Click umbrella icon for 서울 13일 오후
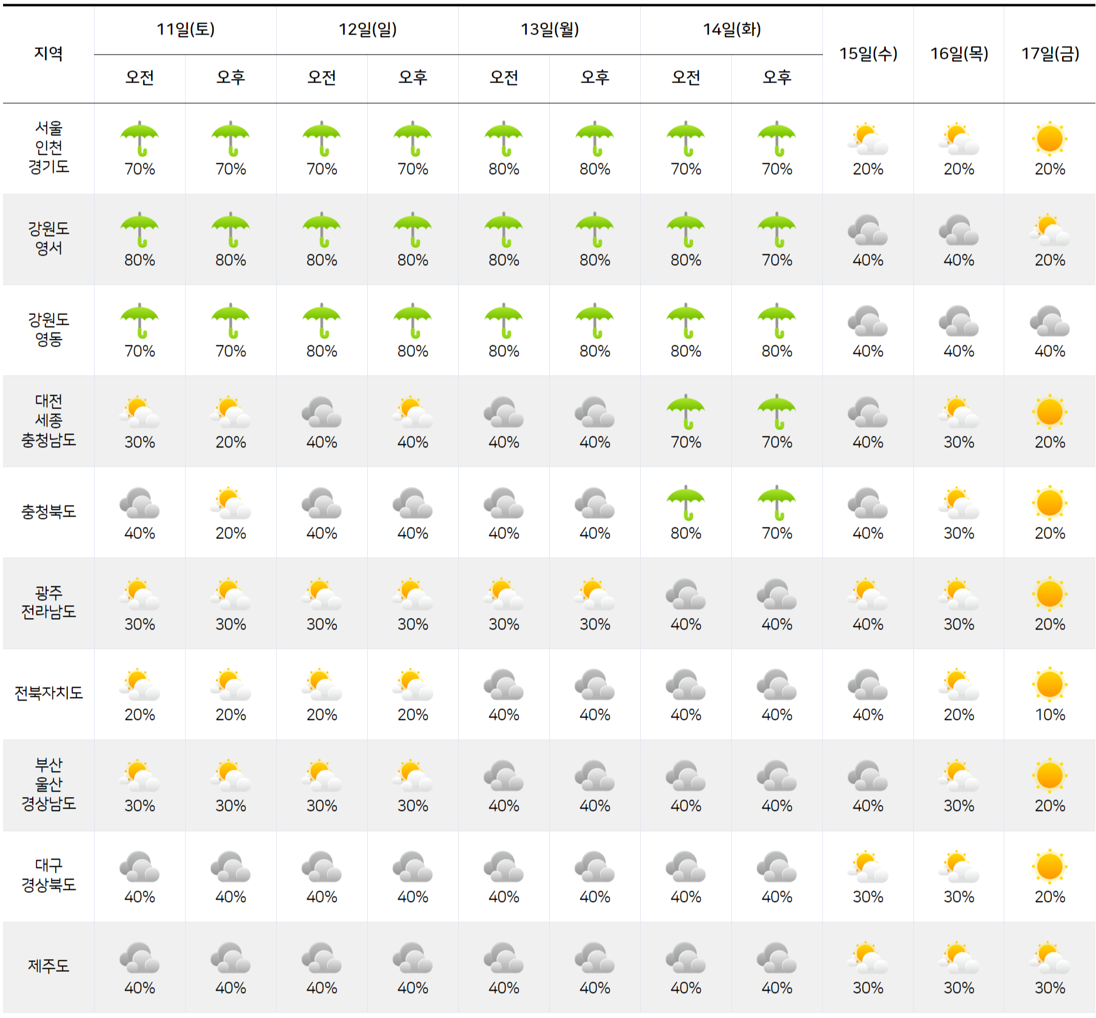Image resolution: width=1096 pixels, height=1018 pixels. [595, 139]
